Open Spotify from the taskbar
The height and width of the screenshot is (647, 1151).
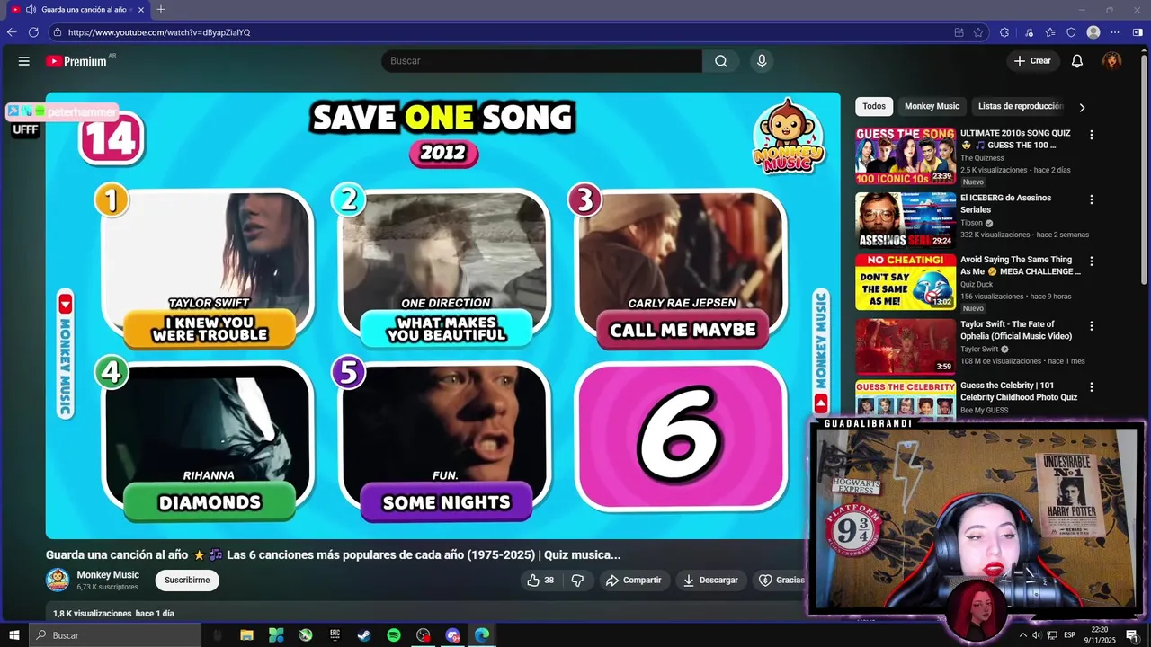tap(394, 635)
